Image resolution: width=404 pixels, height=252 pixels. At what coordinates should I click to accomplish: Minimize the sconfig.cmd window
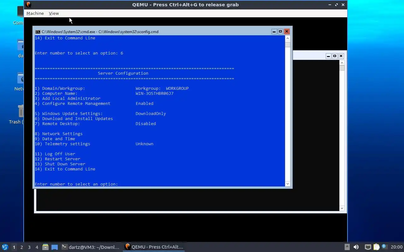(x=274, y=31)
